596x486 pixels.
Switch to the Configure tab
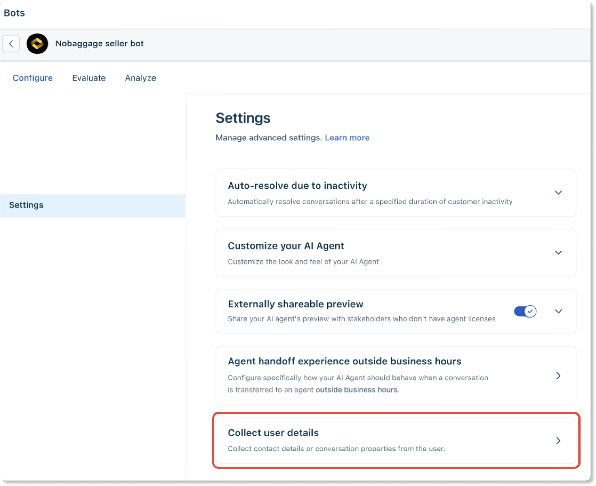(33, 78)
